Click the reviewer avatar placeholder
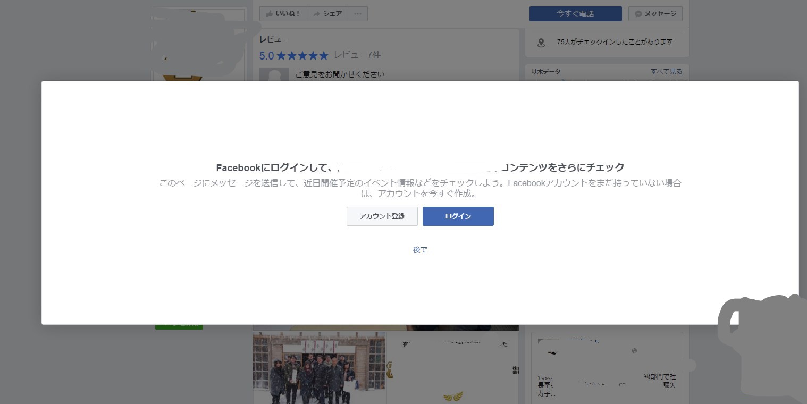The width and height of the screenshot is (807, 404). tap(274, 74)
